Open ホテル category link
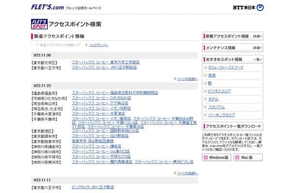This screenshot has width=295, height=193. pyautogui.click(x=213, y=99)
